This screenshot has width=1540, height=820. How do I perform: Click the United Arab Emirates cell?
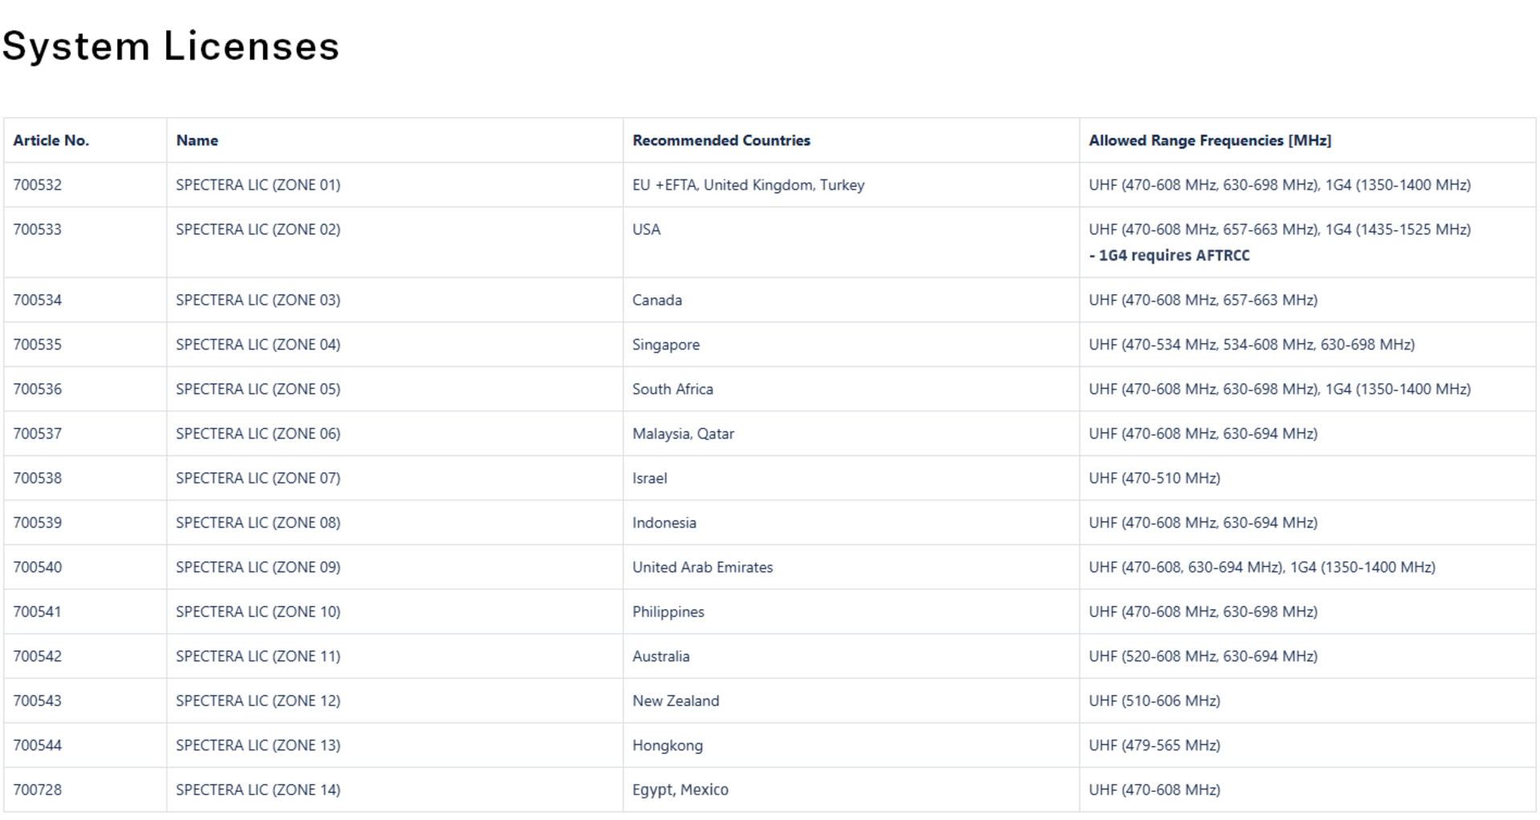[x=703, y=568]
